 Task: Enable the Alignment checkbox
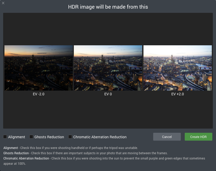tap(5, 137)
